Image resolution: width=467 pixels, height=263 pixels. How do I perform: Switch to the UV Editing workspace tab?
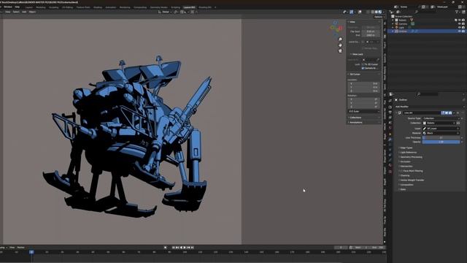(x=68, y=7)
